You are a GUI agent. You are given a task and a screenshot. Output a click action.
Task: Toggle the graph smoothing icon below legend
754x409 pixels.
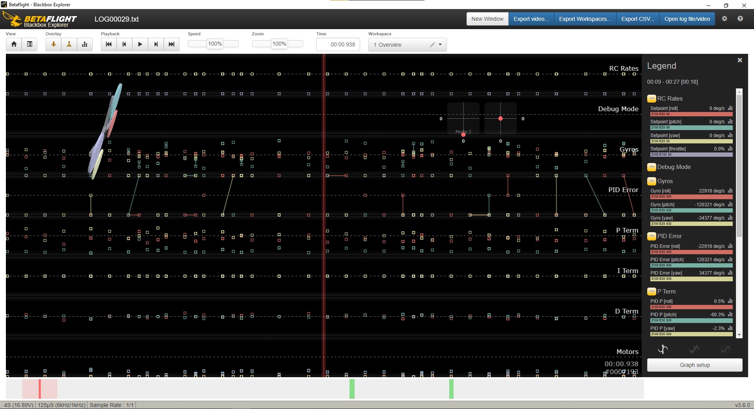[x=694, y=349]
